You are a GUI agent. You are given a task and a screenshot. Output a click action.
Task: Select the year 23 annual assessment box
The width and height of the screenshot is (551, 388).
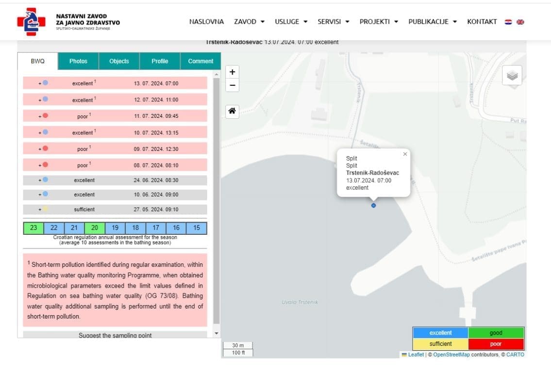(x=33, y=228)
